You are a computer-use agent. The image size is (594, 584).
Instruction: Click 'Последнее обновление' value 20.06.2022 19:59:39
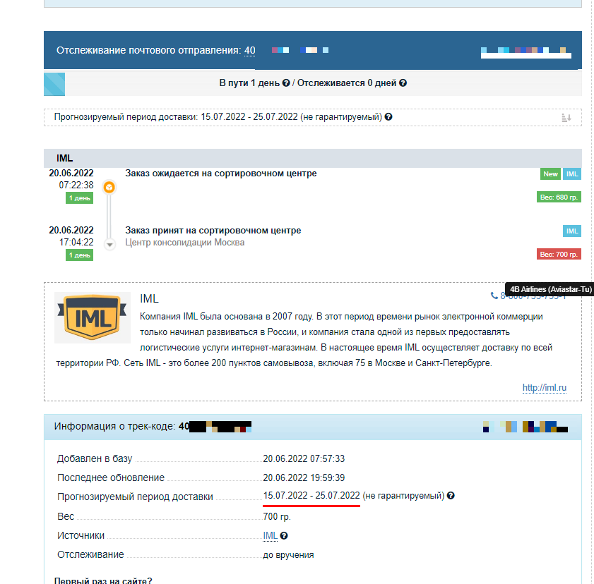[304, 477]
